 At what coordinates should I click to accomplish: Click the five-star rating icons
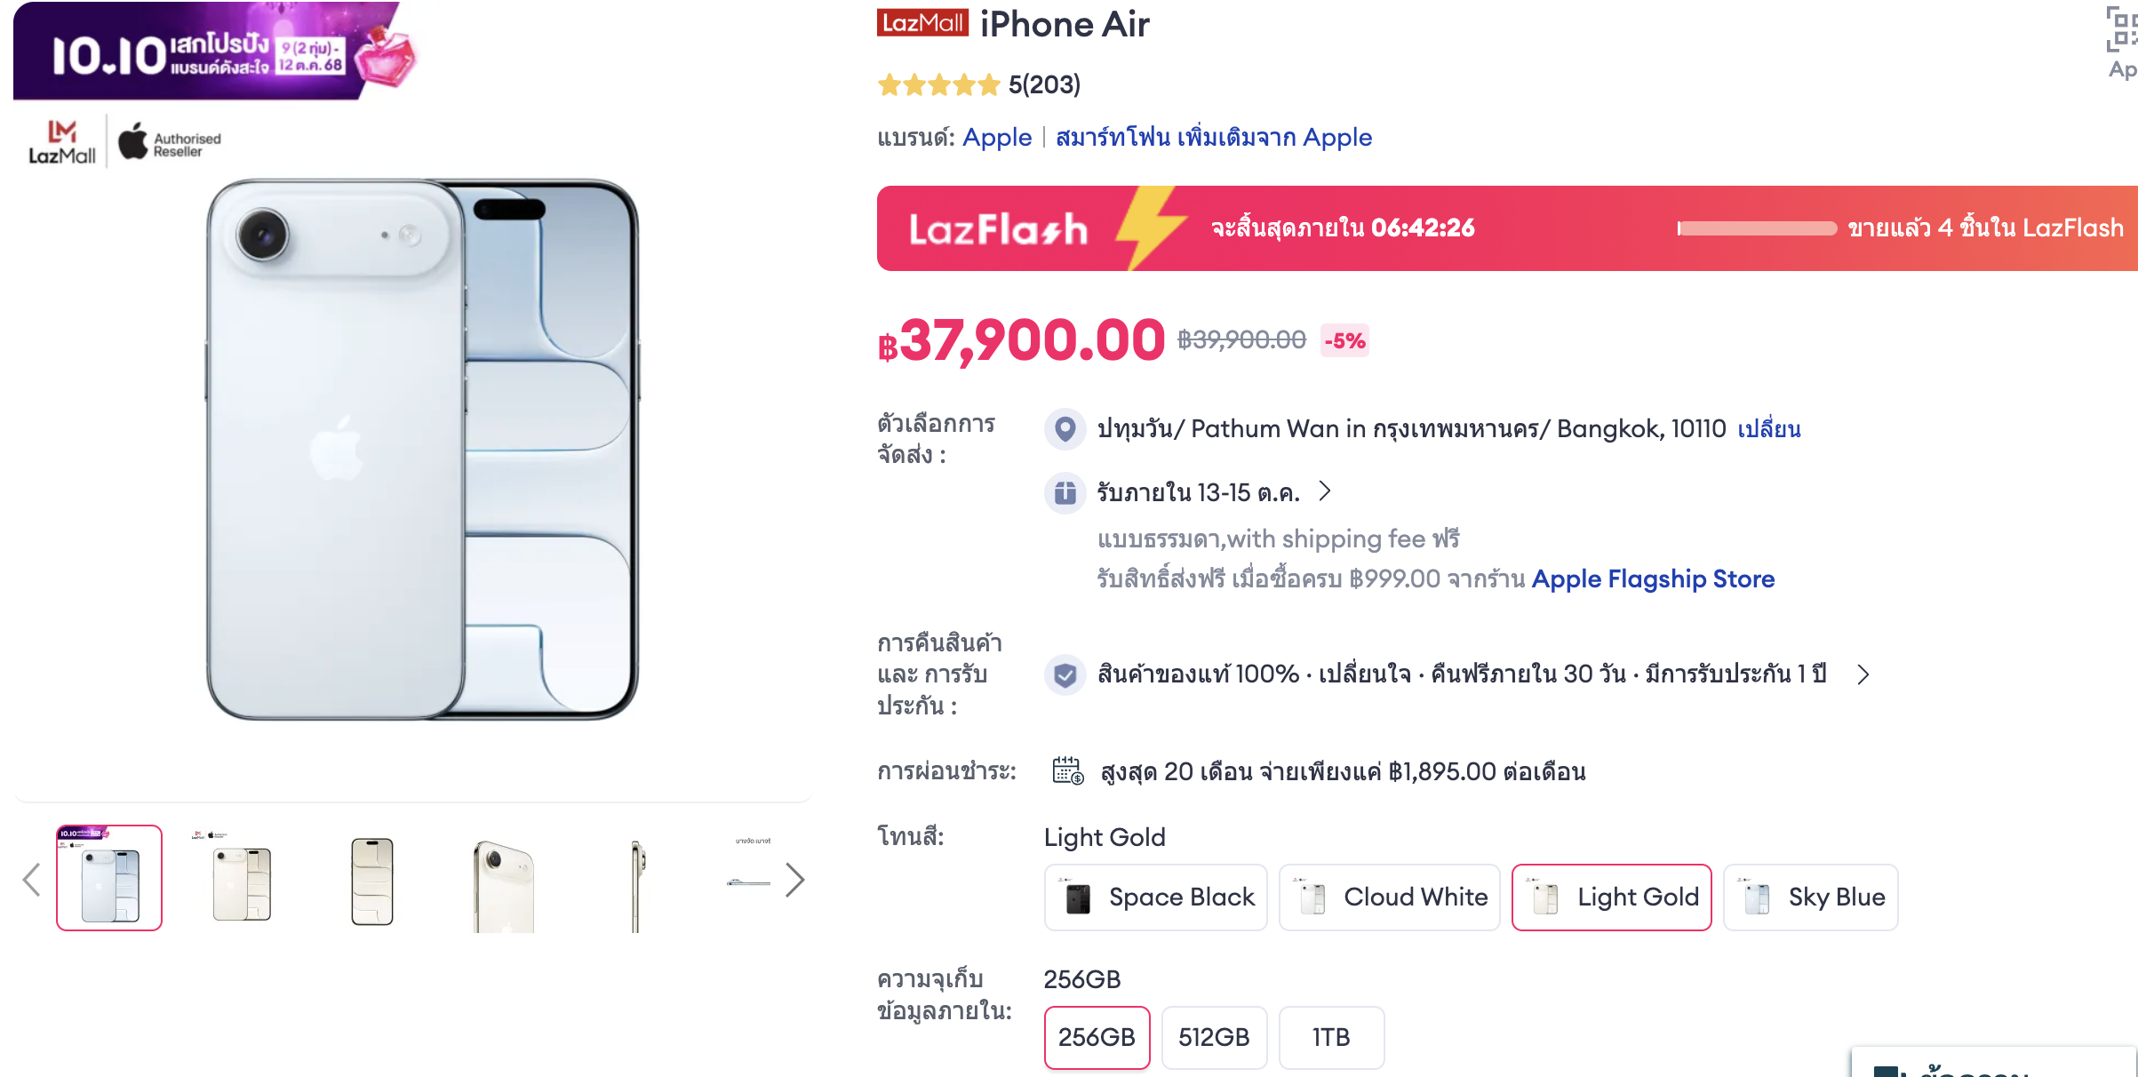click(938, 85)
